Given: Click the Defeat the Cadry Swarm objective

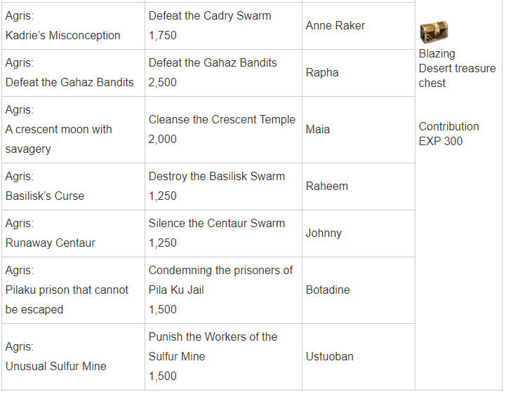Looking at the screenshot, I should point(210,16).
